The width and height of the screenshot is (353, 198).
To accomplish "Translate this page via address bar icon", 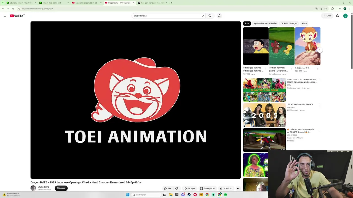I will (x=317, y=9).
